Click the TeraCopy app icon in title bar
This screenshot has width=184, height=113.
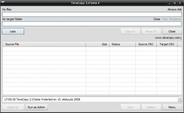pyautogui.click(x=3, y=3)
